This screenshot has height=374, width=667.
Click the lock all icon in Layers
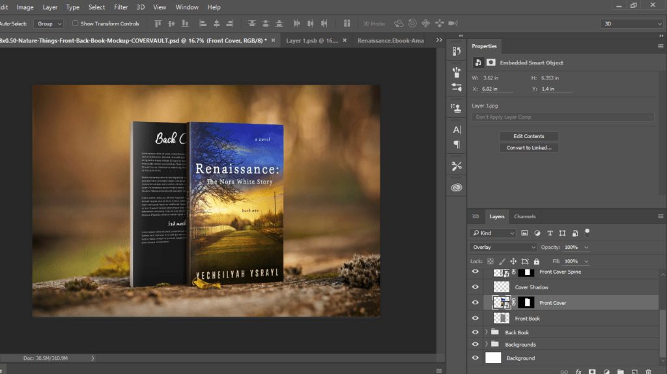[537, 261]
